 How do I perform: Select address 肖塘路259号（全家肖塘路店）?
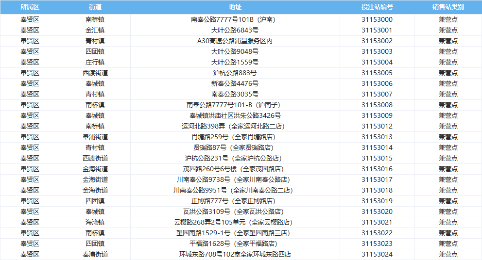235,137
